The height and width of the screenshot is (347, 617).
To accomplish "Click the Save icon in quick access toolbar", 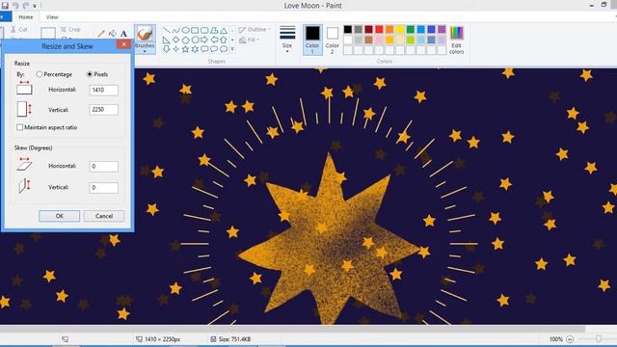I will [x=5, y=6].
